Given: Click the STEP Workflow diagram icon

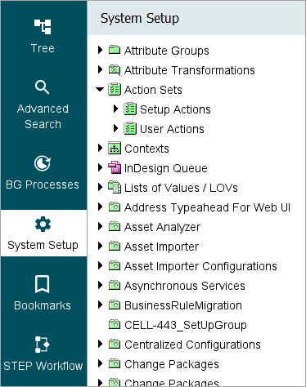Looking at the screenshot, I should click(x=43, y=345).
